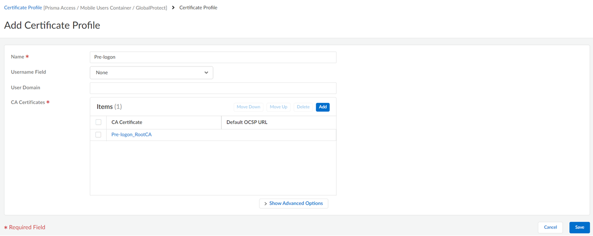Click the divider between the column headers
Screen dimensions: 593x236
click(x=221, y=122)
